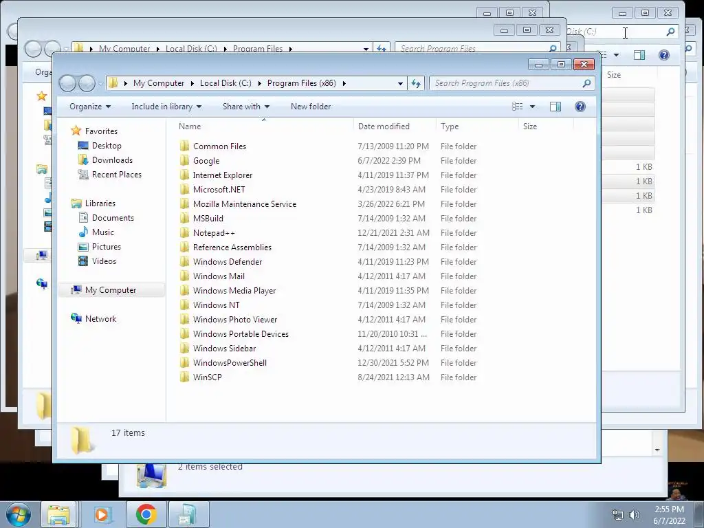Image resolution: width=704 pixels, height=528 pixels.
Task: Open Windows Media Player from the taskbar
Action: click(102, 514)
